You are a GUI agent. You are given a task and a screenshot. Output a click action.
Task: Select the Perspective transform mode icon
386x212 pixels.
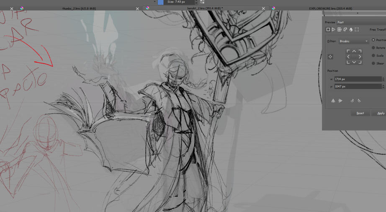tap(333, 30)
